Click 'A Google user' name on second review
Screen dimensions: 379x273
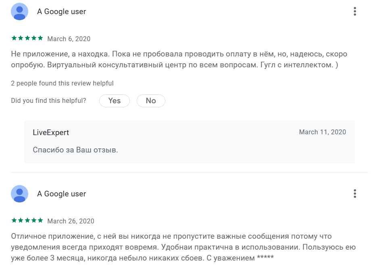pos(61,194)
